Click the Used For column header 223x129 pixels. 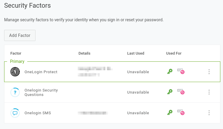[x=174, y=53]
